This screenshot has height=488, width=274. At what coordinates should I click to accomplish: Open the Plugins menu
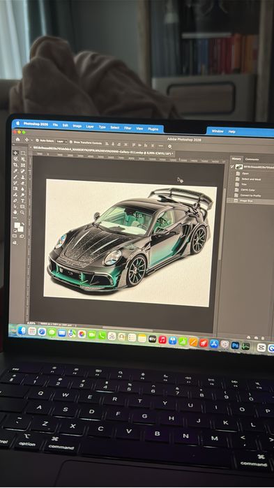click(153, 128)
